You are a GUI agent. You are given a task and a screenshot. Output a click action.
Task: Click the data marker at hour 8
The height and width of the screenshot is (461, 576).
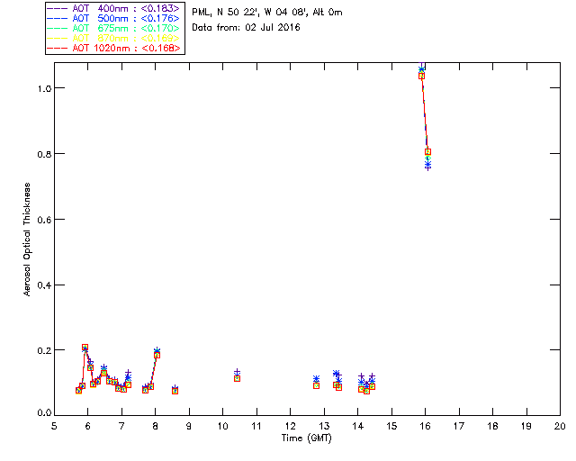pos(157,355)
